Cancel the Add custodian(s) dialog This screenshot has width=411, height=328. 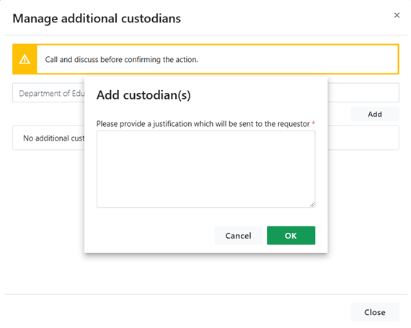click(238, 236)
